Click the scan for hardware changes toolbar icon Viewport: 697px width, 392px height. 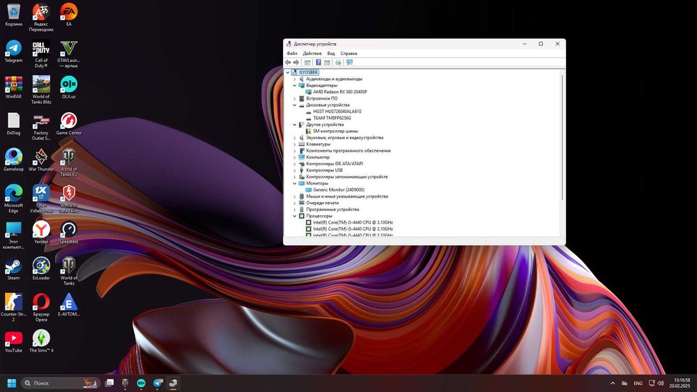tap(349, 62)
